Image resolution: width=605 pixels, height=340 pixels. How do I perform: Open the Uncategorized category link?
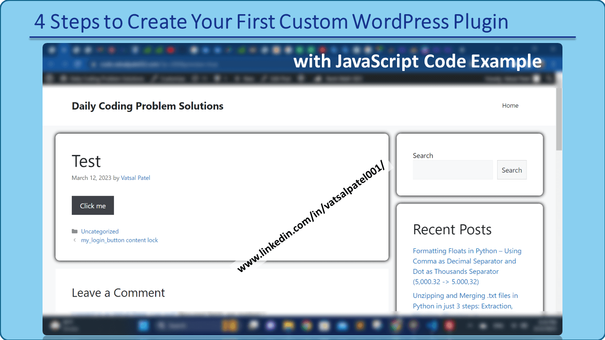tap(100, 231)
